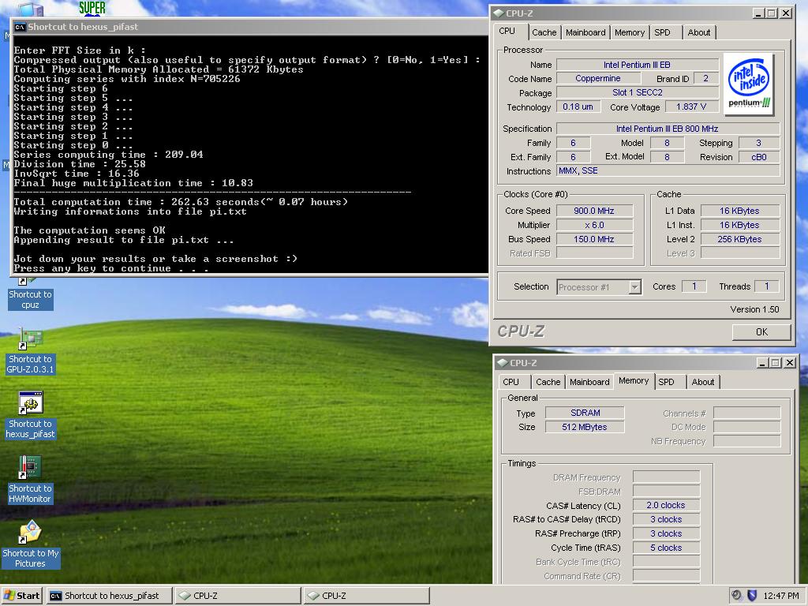Click the Bus Speed value 150.0 MHz
Image resolution: width=808 pixels, height=606 pixels.
click(x=594, y=239)
